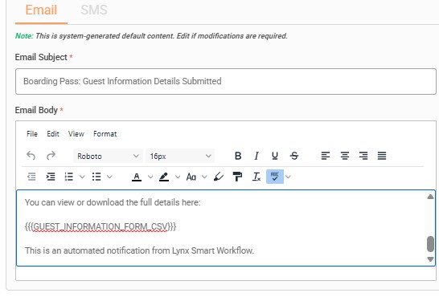Click the 'You can view or download' line
Screen dimensions: 439x297
(113, 202)
